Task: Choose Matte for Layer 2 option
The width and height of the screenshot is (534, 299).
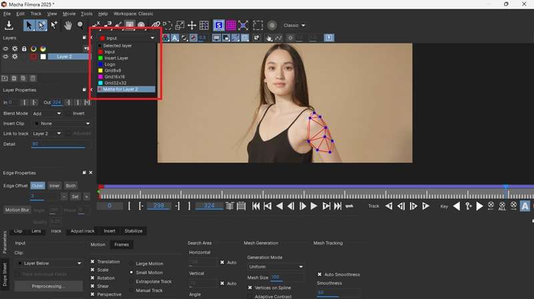Action: tap(126, 89)
